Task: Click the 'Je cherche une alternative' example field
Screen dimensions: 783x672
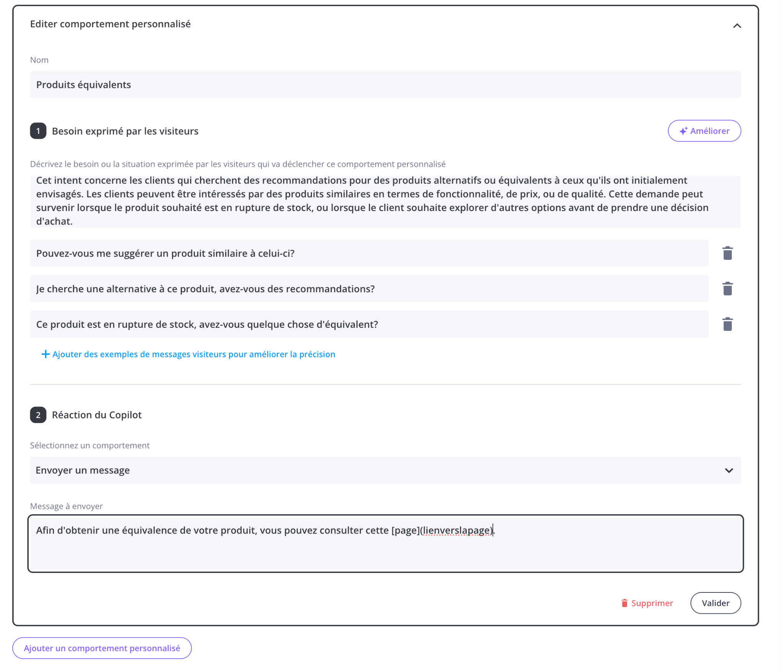Action: click(369, 289)
